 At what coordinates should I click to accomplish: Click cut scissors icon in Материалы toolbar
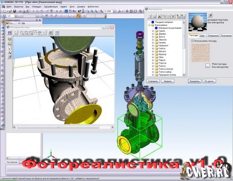[159, 16]
